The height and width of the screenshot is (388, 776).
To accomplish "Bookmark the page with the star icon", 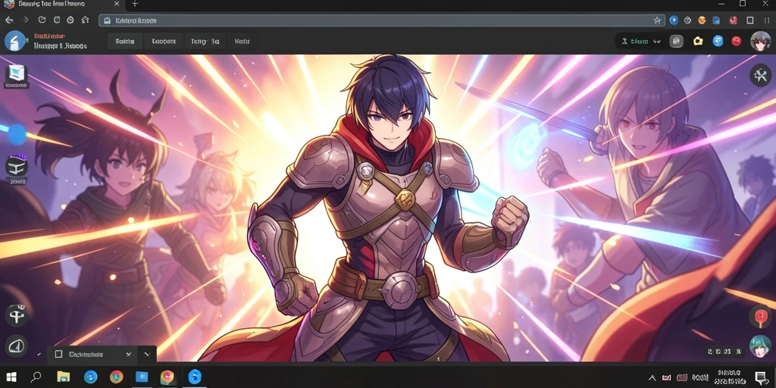I will pos(657,20).
